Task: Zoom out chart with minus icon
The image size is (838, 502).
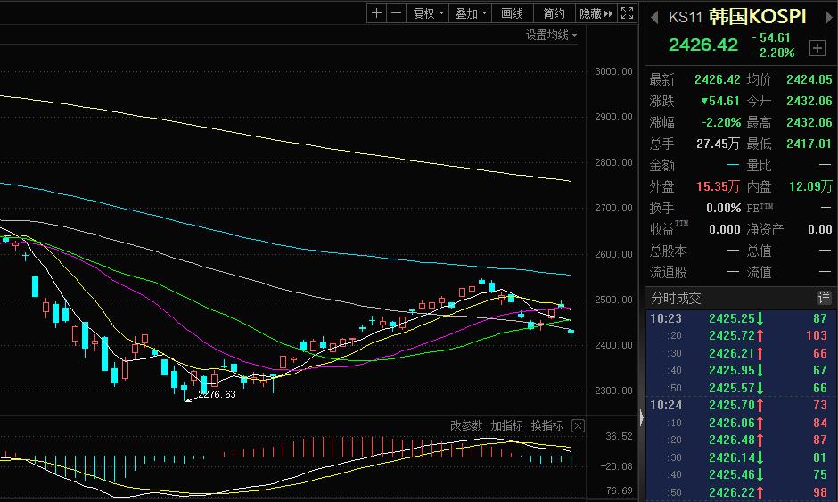Action: tap(396, 13)
